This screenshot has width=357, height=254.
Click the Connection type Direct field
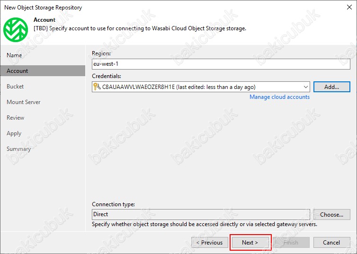(x=201, y=214)
